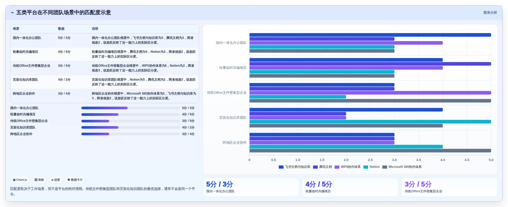Viewport: 508px width, 207px height.
Task: Click description starting 页面化知识库团队维度中
Action: [x=144, y=82]
